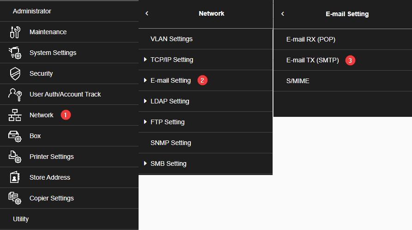Expand the SMB Setting arrow
Viewport: 412px width, 230px height.
point(145,163)
